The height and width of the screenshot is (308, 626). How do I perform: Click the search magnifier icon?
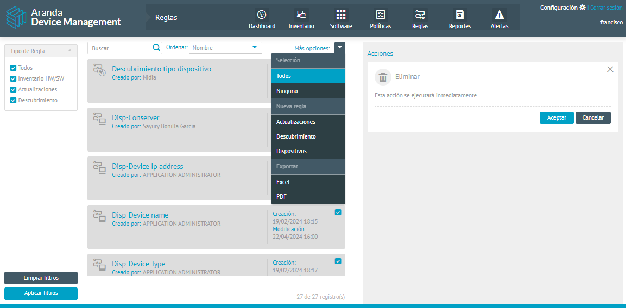point(156,48)
